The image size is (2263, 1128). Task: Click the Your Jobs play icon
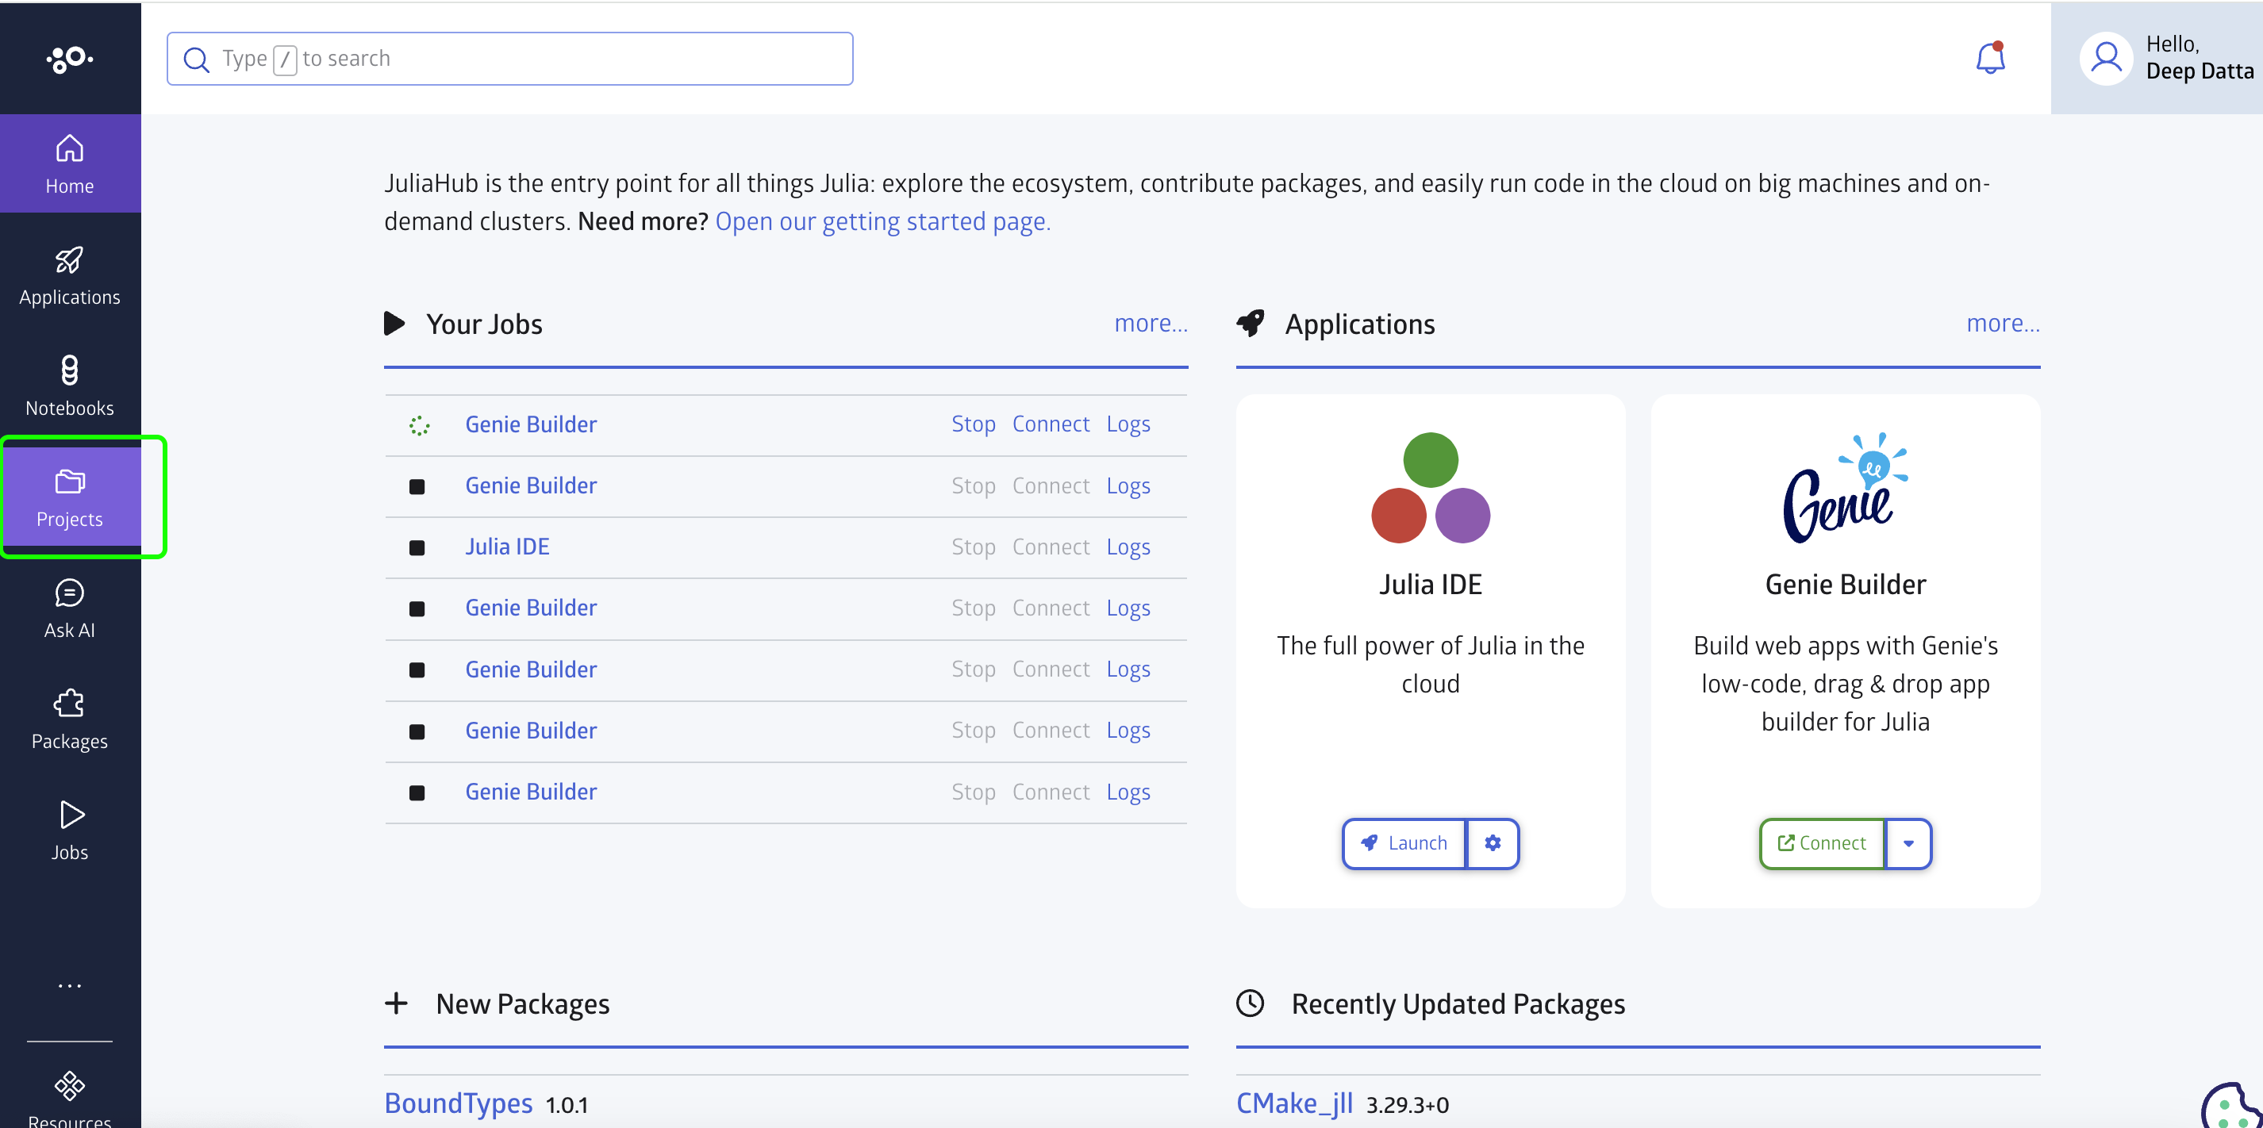[x=394, y=324]
